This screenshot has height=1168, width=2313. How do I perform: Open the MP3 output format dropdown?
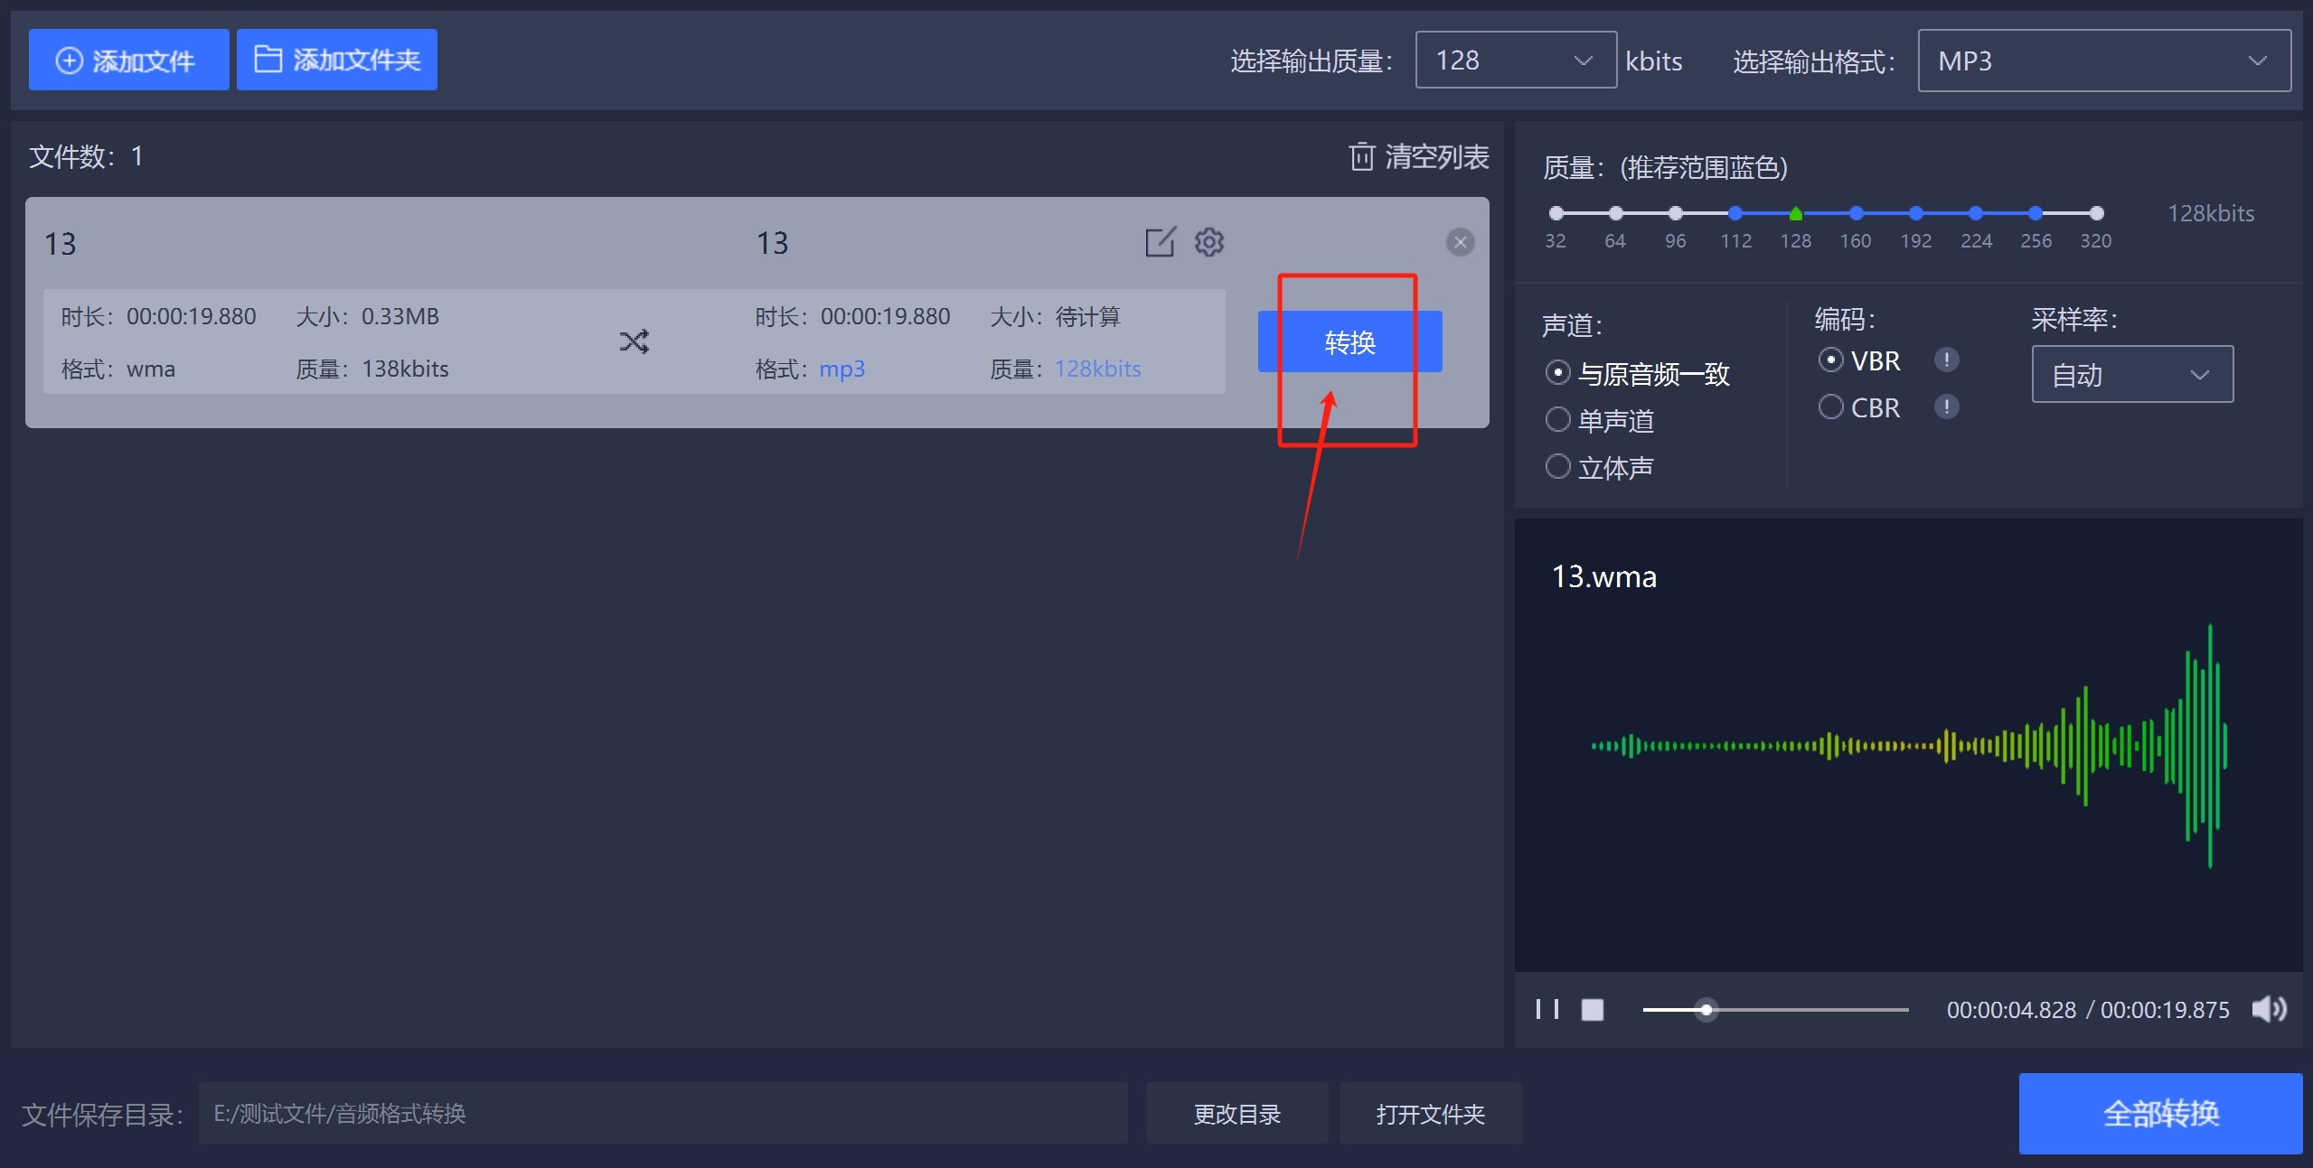click(2103, 61)
